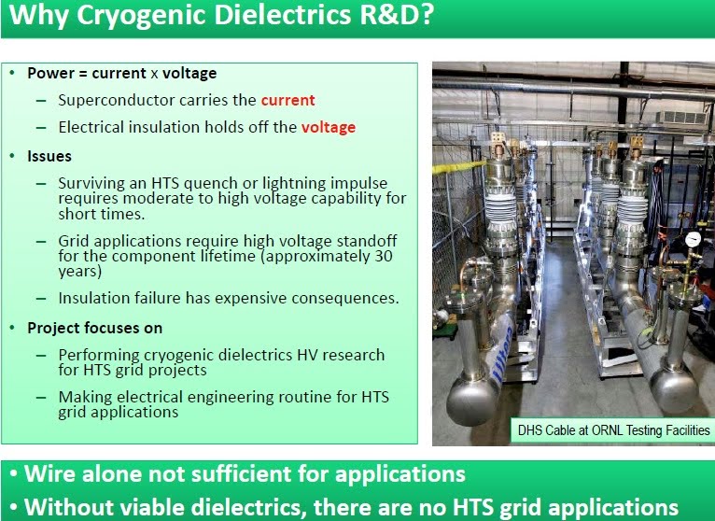Select the slide title 'Why Cryogenic Dielectrics R&D?'
Screen dimensions: 715x521
(221, 15)
